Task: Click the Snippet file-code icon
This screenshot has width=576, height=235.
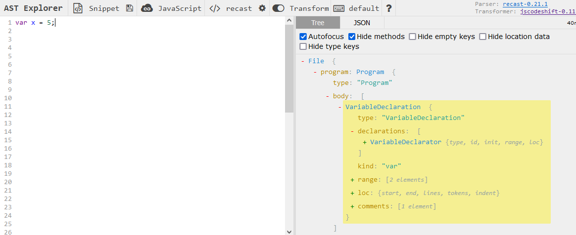Action: (x=78, y=8)
